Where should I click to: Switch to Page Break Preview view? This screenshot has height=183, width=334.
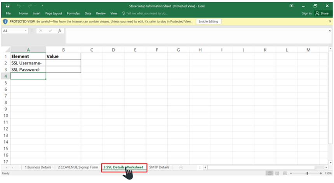coord(285,173)
